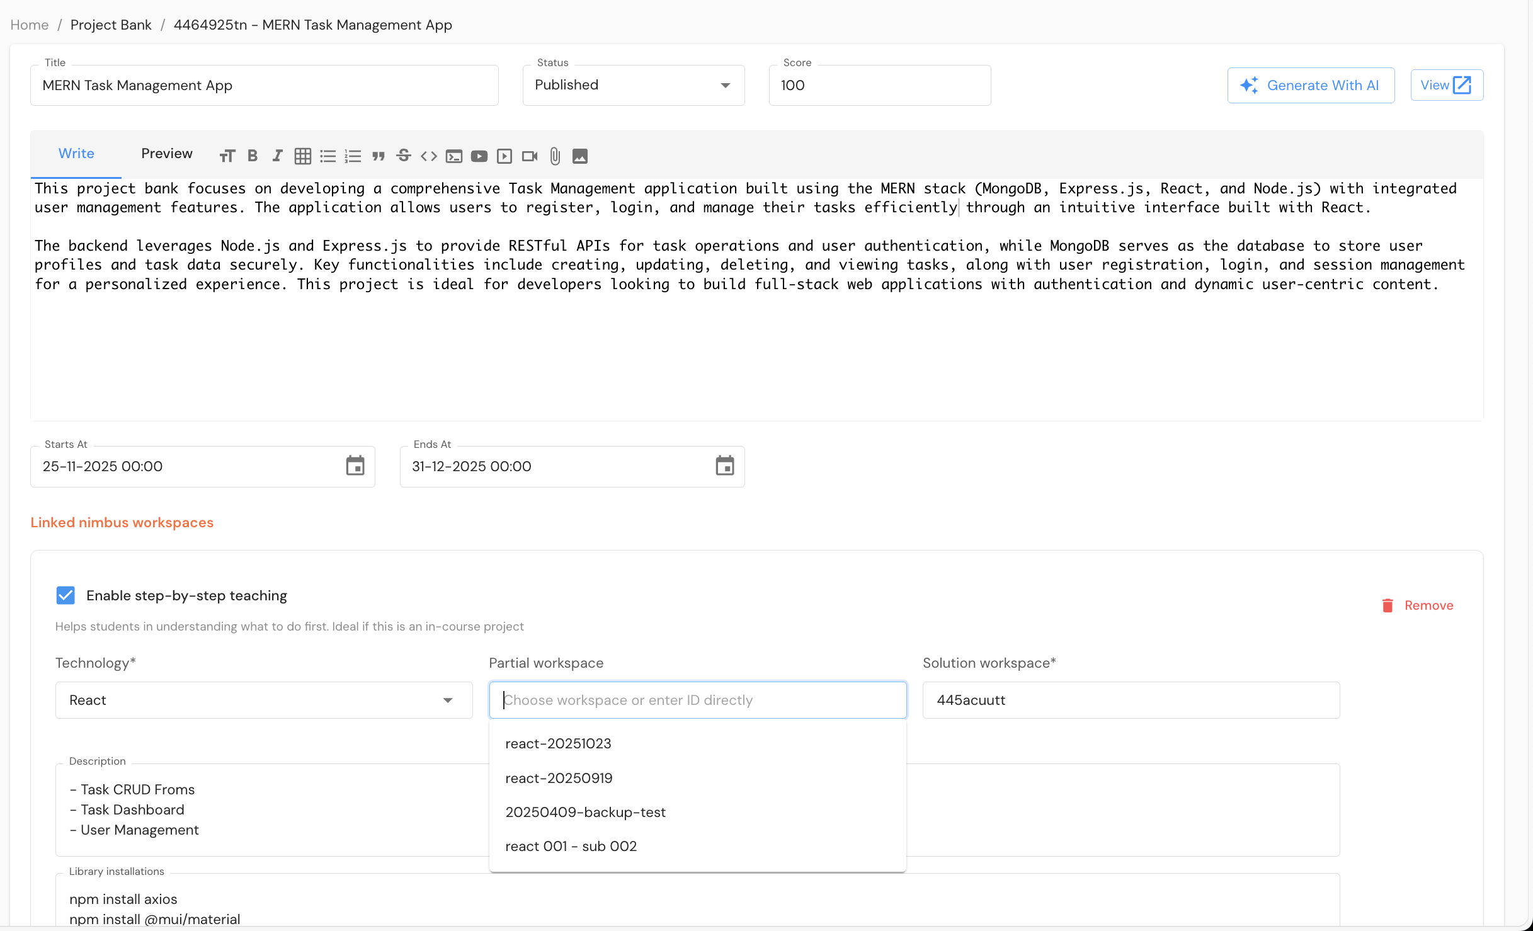Insert a table into the description
The height and width of the screenshot is (931, 1533).
[x=303, y=156]
